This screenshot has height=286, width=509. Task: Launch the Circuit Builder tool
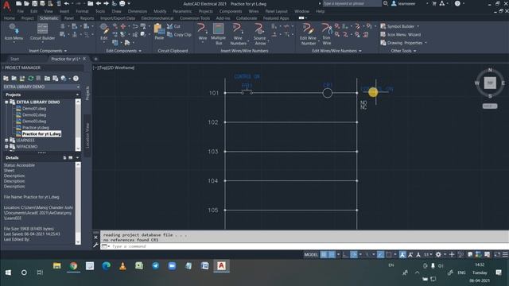coord(42,32)
